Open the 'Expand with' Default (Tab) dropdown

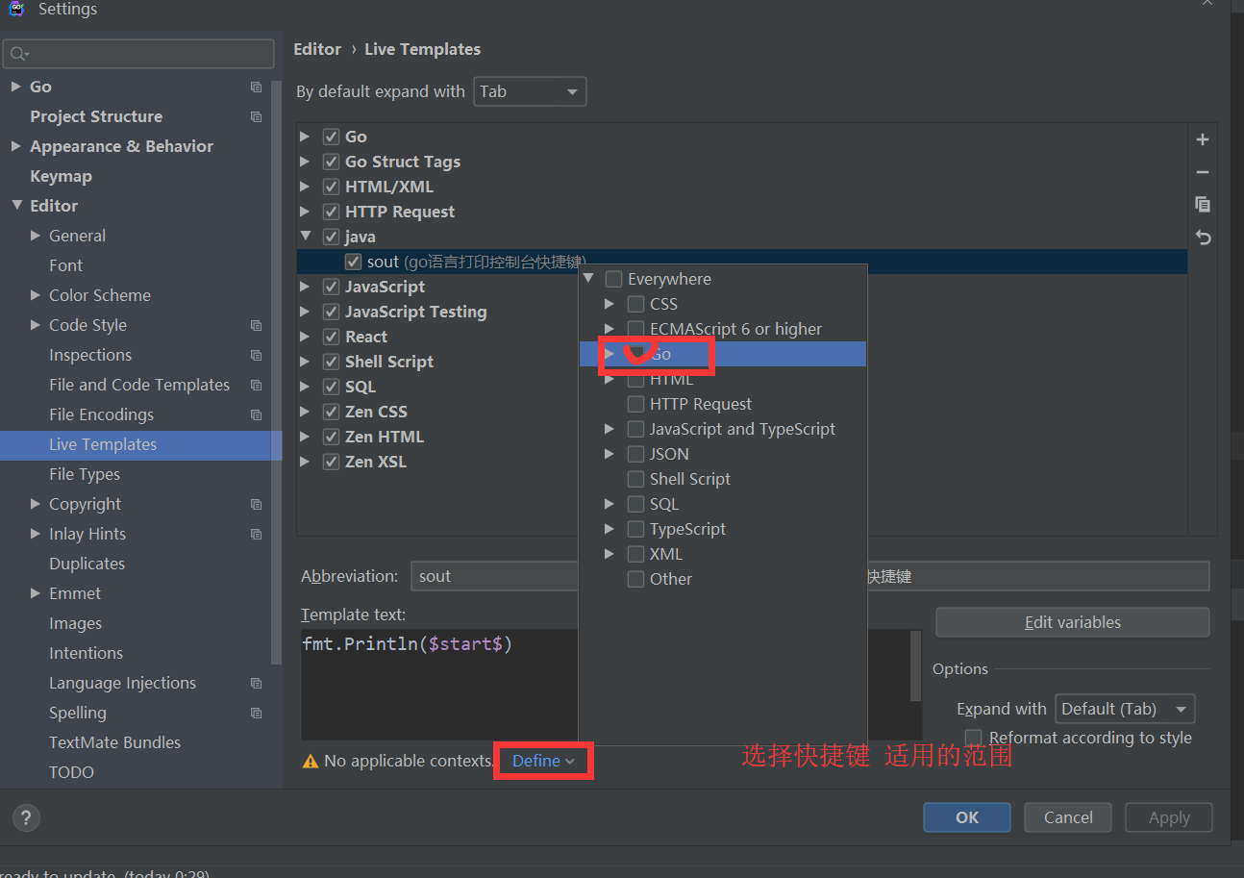coord(1125,709)
